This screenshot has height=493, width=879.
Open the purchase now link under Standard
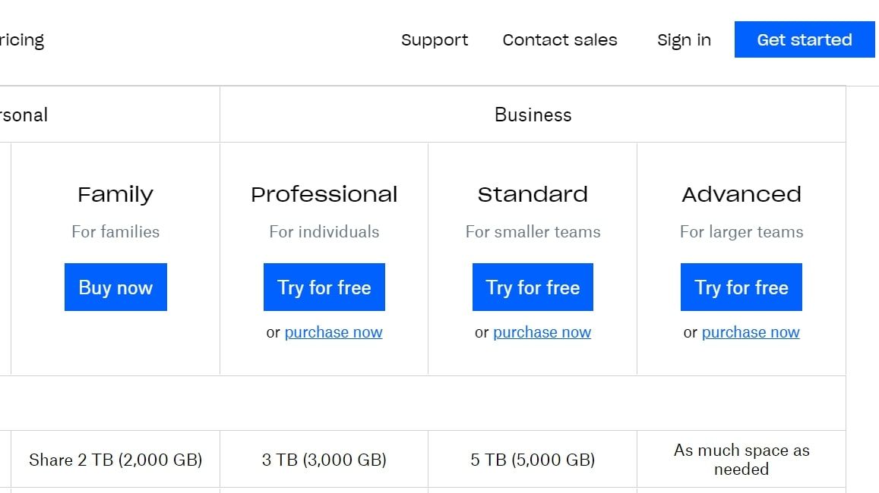[x=542, y=332]
